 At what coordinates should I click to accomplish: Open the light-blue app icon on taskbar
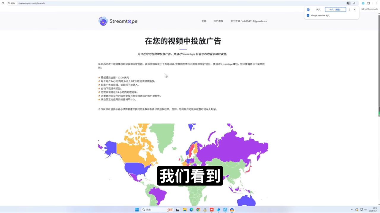[x=225, y=209]
